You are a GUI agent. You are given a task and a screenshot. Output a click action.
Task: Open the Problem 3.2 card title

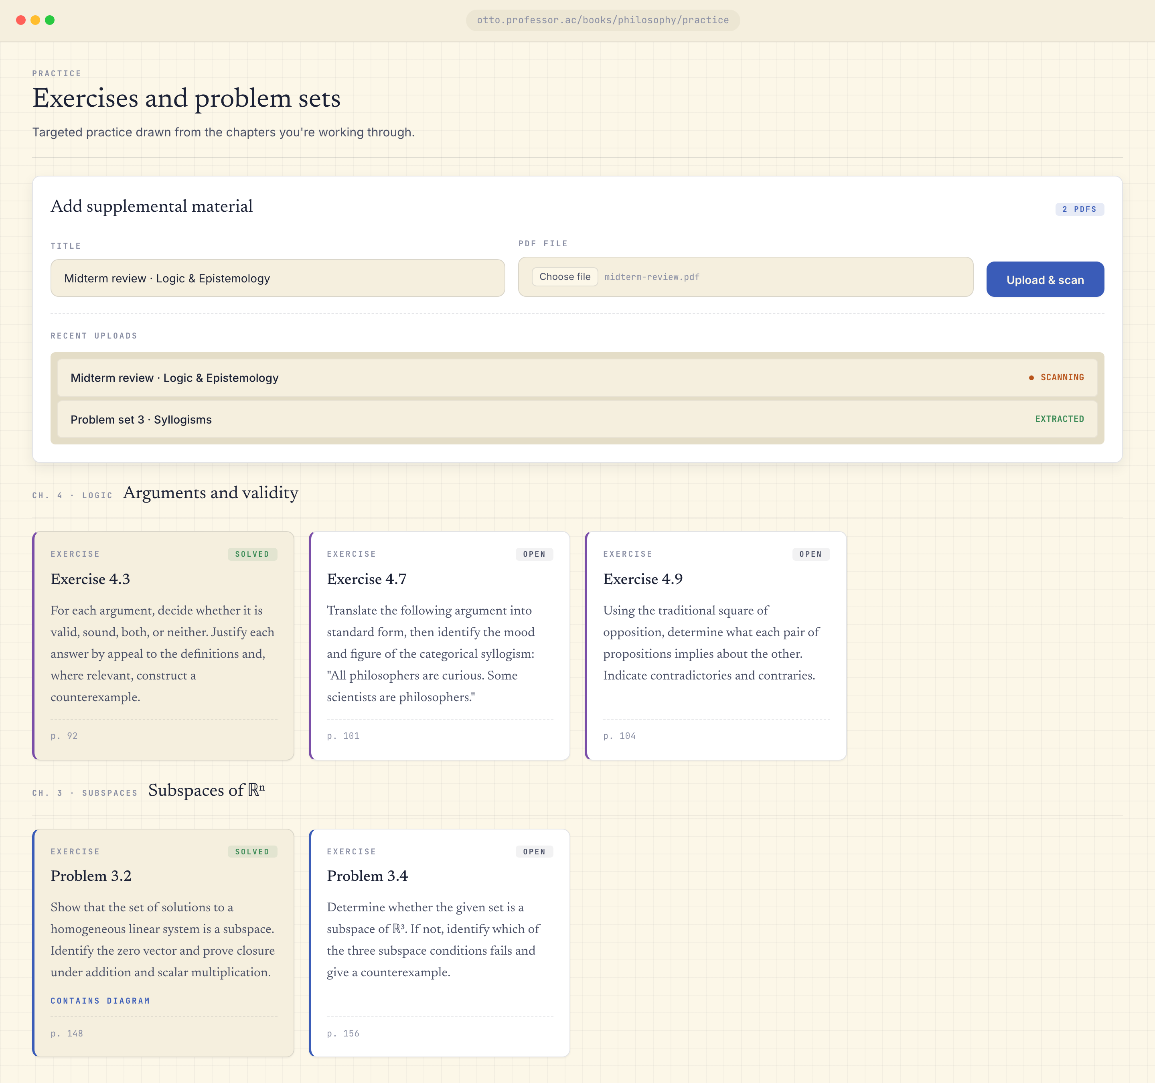[x=91, y=876]
